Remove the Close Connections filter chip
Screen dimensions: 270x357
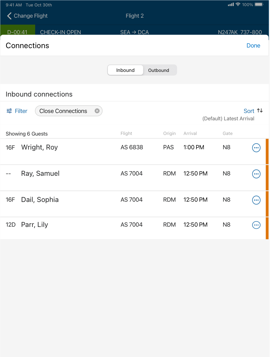[97, 111]
